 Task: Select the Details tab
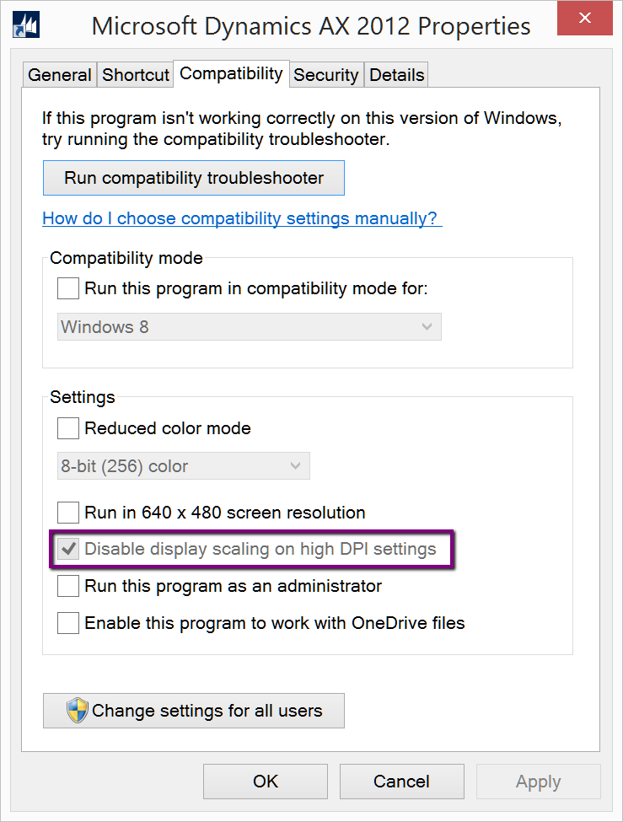(397, 75)
